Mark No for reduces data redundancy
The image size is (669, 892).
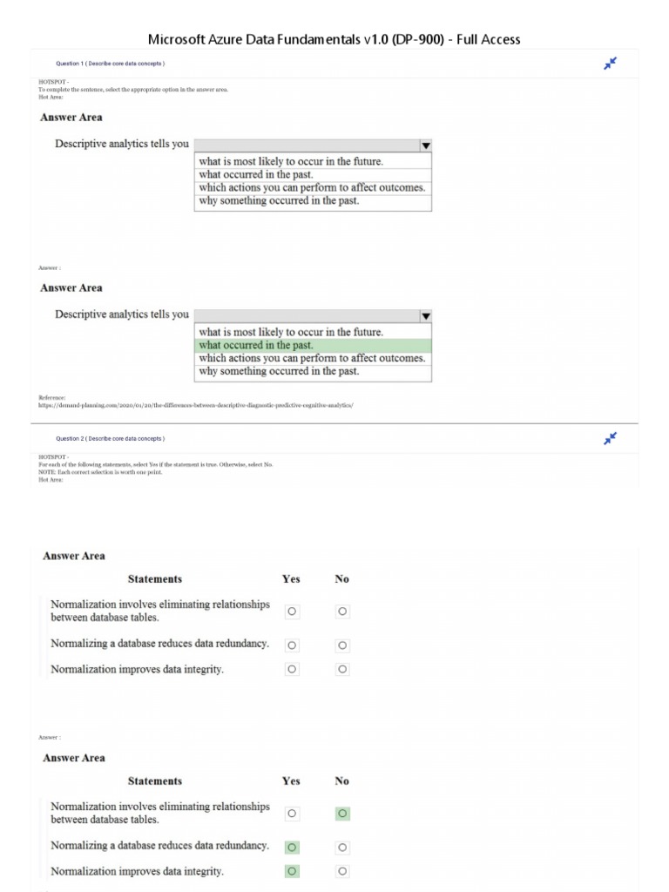[x=342, y=645]
